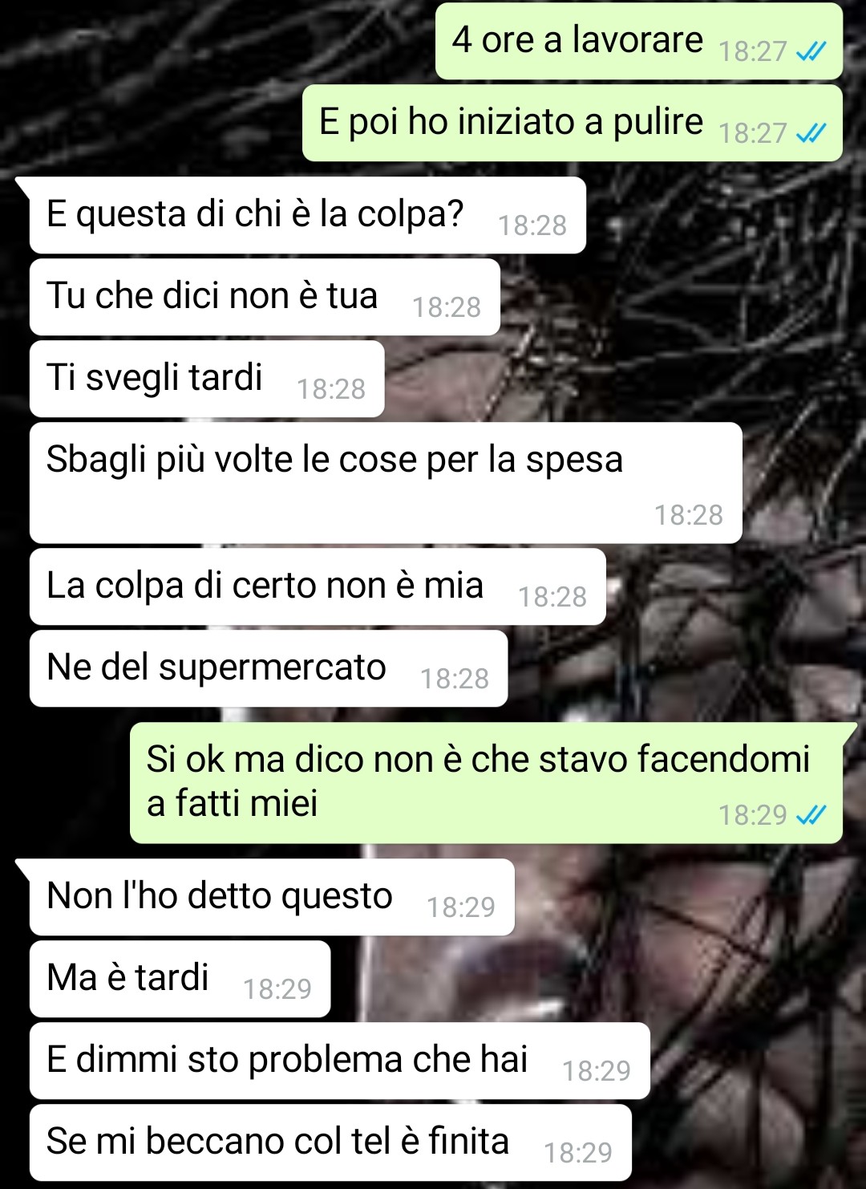Tap the 18:29 timestamp on 'Ma è tardi'
The width and height of the screenshot is (866, 1189).
click(277, 989)
